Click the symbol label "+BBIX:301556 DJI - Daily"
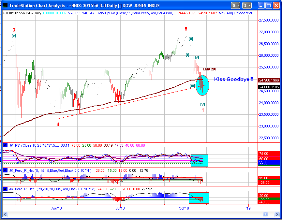Screen dimensions: 282x220 (x=22, y=13)
